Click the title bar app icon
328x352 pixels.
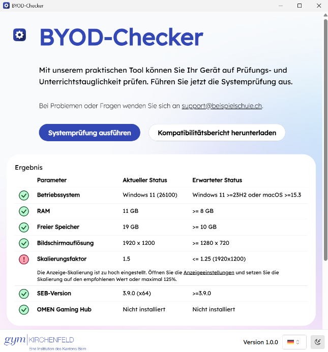pos(6,6)
